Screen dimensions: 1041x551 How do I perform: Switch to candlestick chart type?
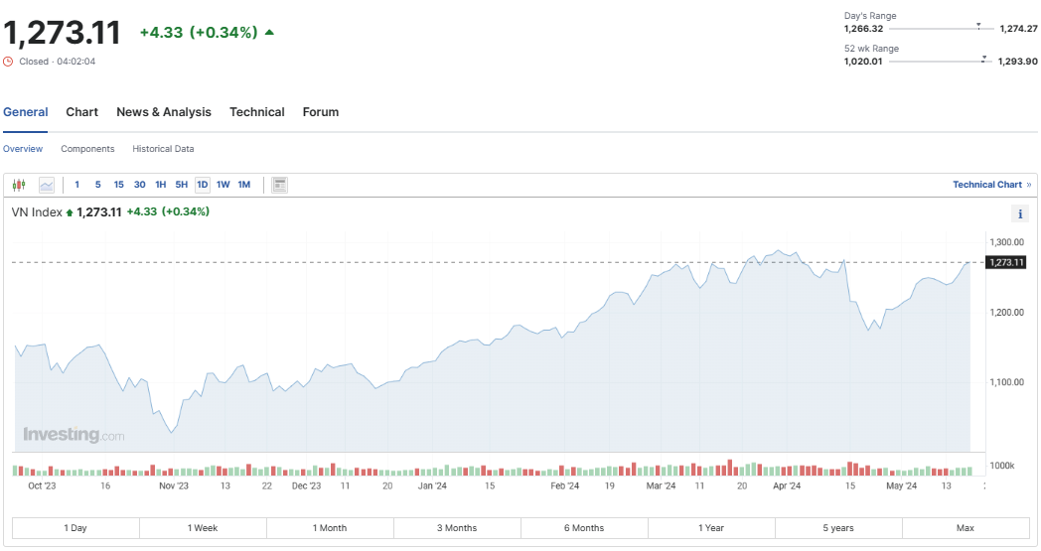click(19, 185)
